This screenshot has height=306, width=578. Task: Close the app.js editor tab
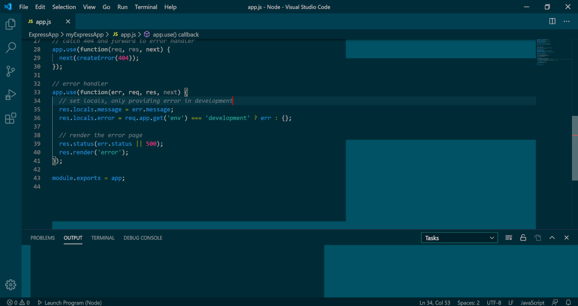pos(68,22)
